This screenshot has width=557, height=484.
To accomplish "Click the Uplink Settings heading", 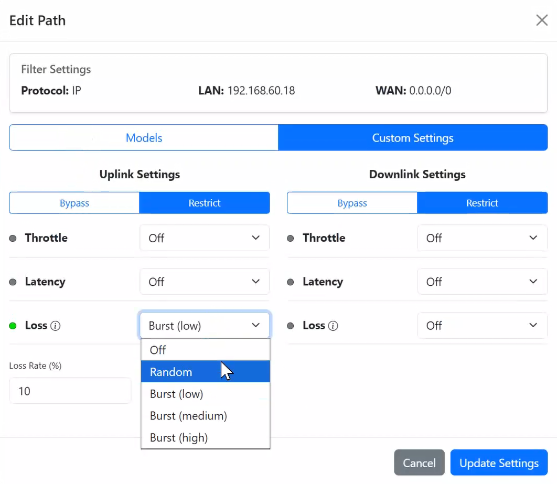I will tap(140, 174).
